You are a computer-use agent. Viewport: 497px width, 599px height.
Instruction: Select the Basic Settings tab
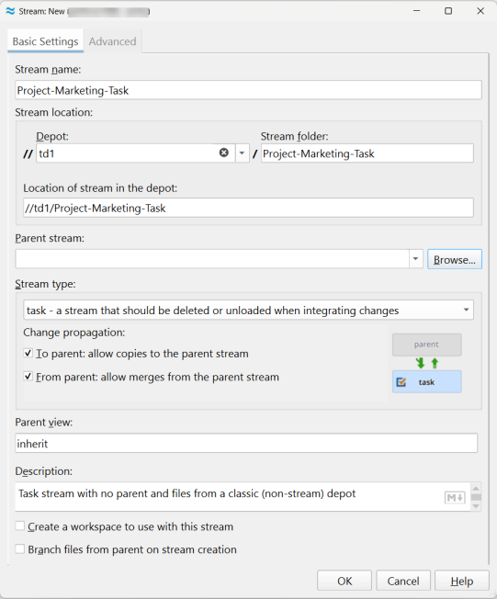pos(45,41)
